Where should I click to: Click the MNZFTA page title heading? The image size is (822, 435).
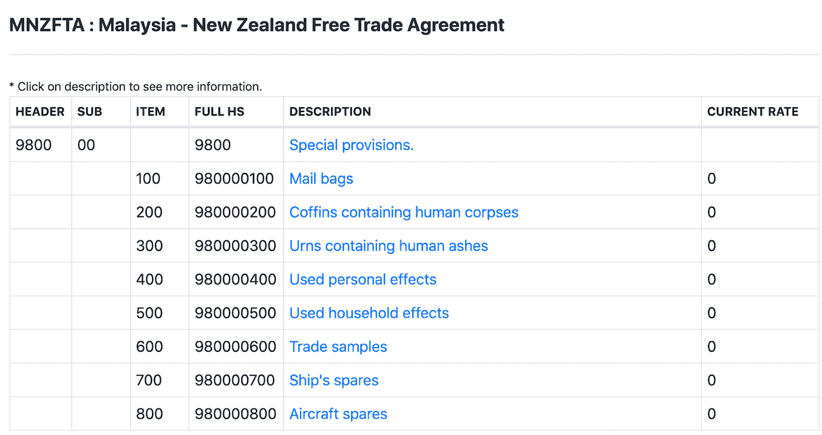point(257,25)
